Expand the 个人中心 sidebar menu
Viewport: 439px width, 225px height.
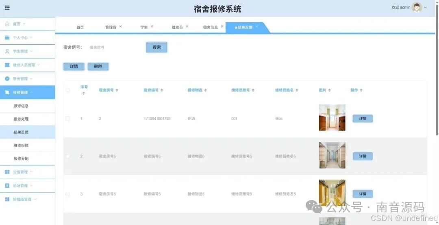tap(31, 37)
